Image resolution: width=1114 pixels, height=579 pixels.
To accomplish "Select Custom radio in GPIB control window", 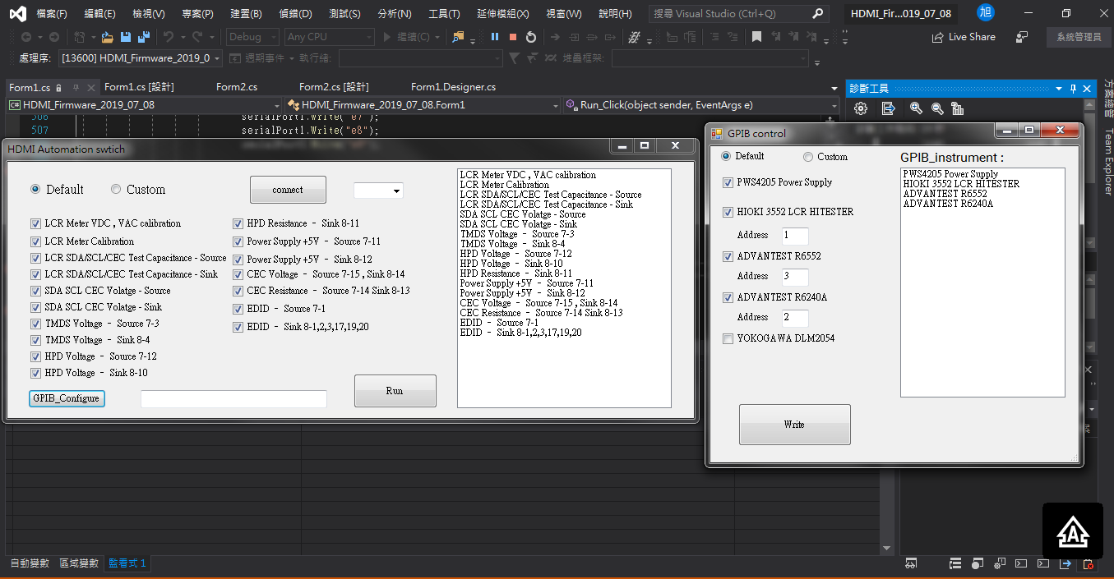I will coord(808,157).
